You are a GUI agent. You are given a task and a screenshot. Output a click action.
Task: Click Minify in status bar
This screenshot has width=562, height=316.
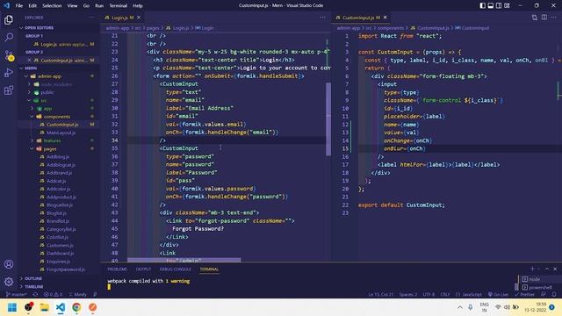tap(78, 295)
